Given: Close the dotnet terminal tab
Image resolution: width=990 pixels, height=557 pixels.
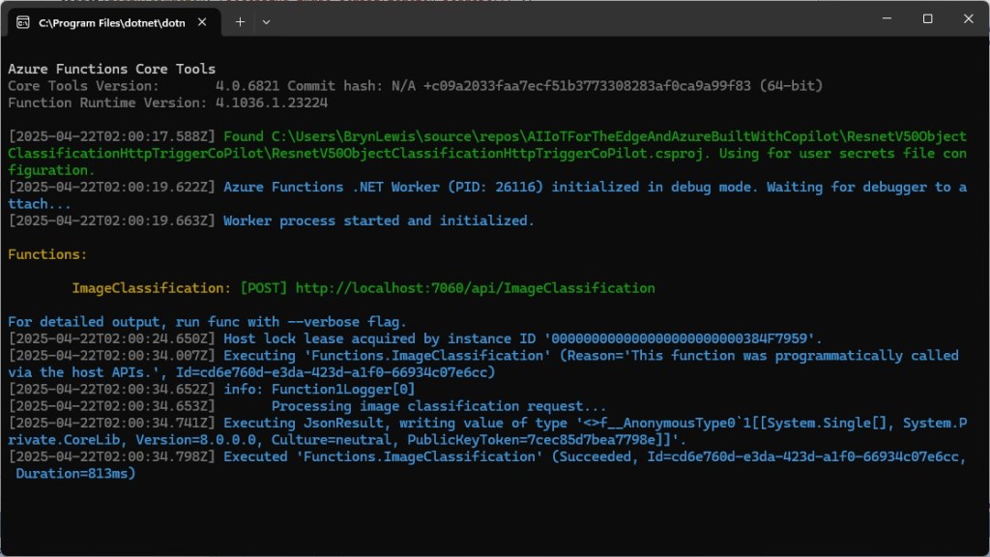Looking at the screenshot, I should click(204, 21).
